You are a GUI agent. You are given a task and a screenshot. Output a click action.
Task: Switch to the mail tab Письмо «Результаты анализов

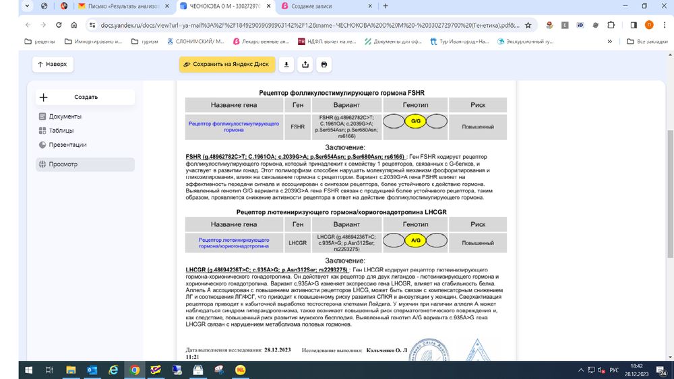tap(124, 6)
